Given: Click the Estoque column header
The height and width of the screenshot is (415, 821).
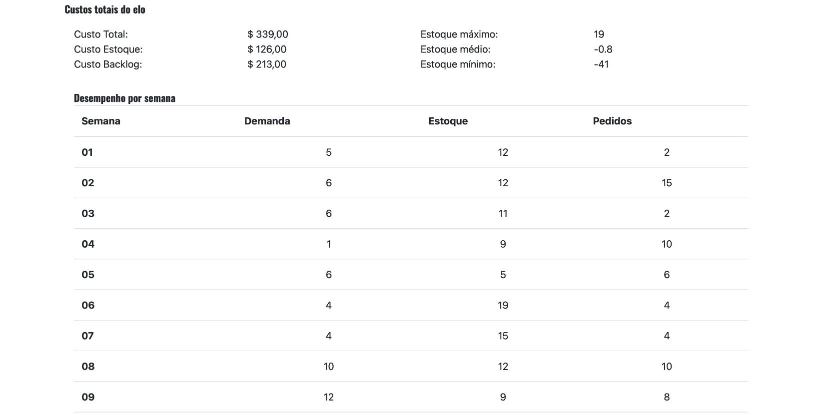Looking at the screenshot, I should (448, 121).
